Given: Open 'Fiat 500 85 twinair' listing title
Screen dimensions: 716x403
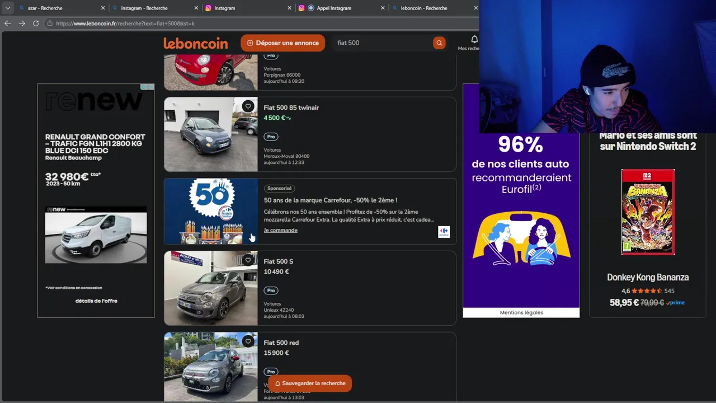Looking at the screenshot, I should point(291,107).
